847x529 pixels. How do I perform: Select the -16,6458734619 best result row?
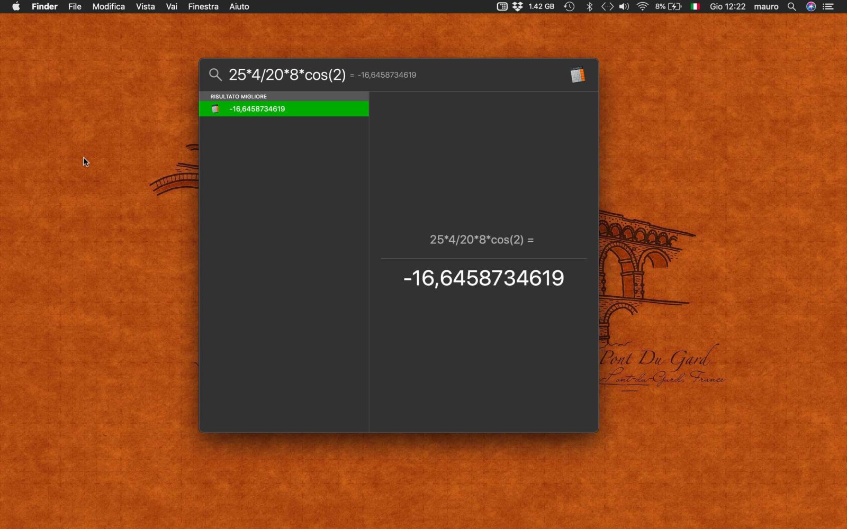point(284,108)
